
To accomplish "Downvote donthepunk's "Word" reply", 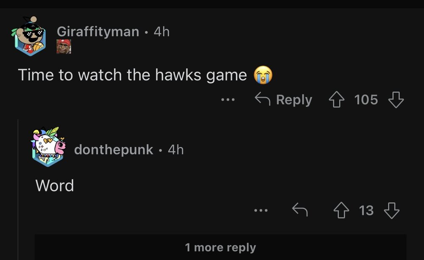I will [391, 210].
